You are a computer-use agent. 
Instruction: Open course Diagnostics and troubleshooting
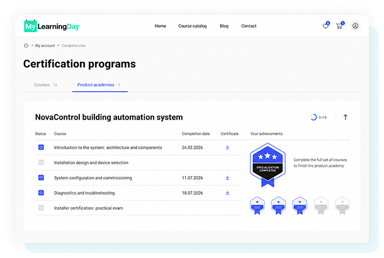[84, 193]
